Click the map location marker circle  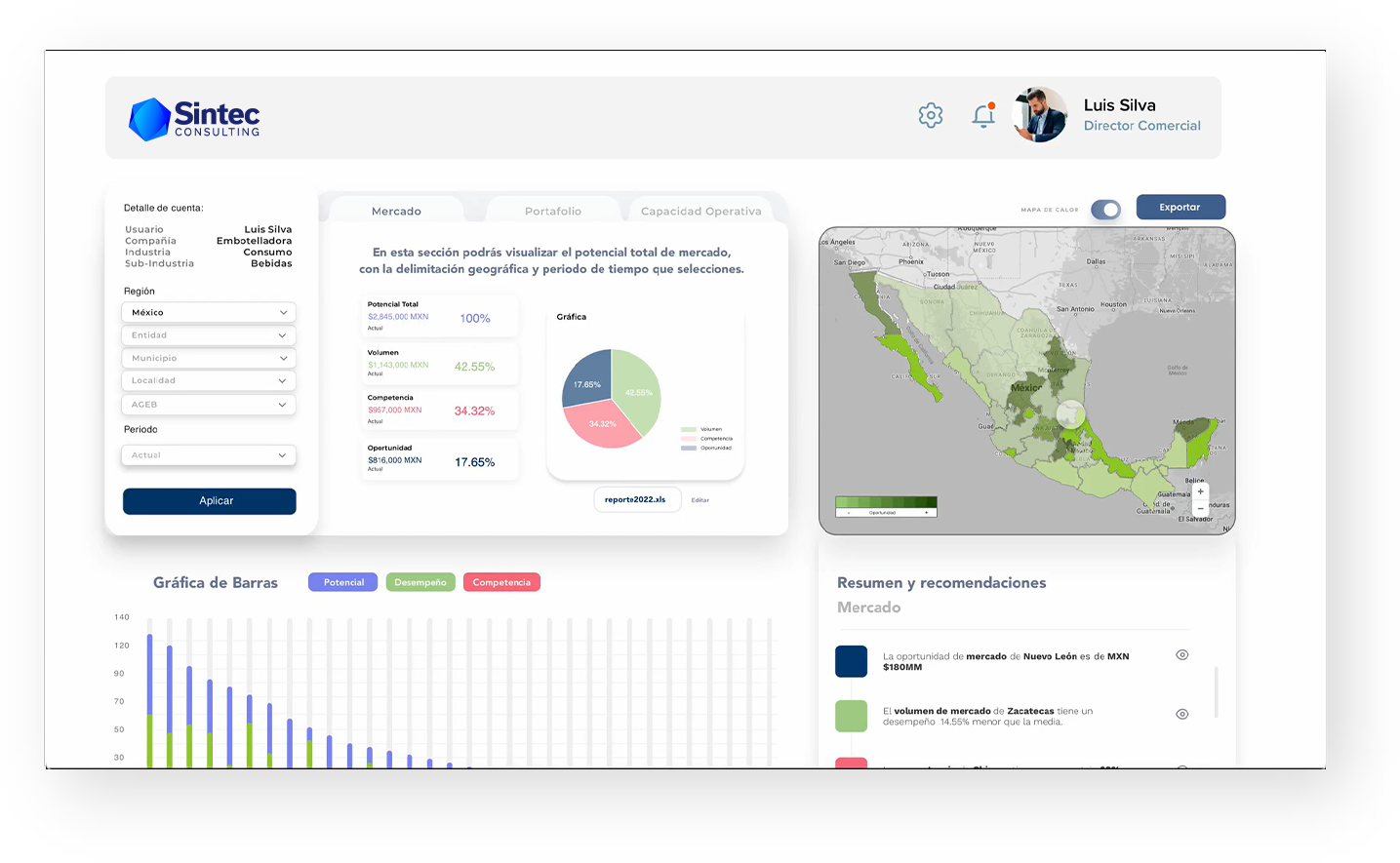[1070, 414]
